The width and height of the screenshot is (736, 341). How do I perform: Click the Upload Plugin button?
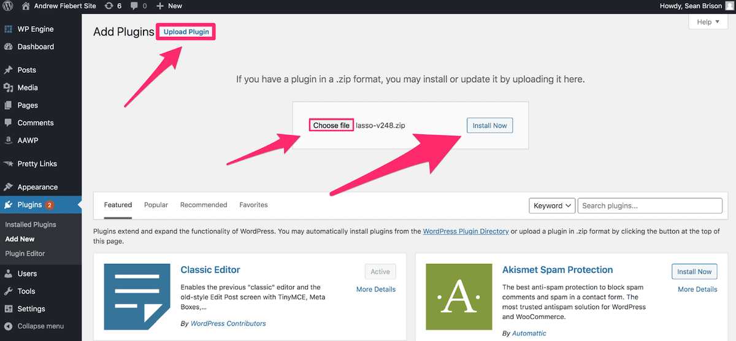point(186,32)
